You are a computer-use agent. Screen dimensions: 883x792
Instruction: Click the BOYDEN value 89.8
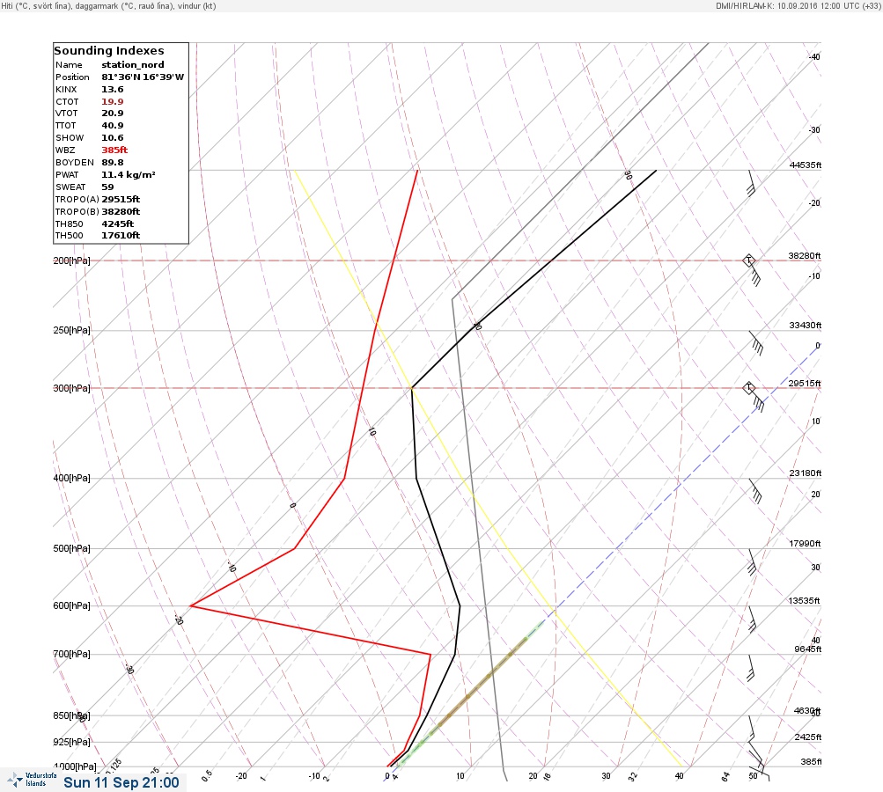click(x=113, y=163)
